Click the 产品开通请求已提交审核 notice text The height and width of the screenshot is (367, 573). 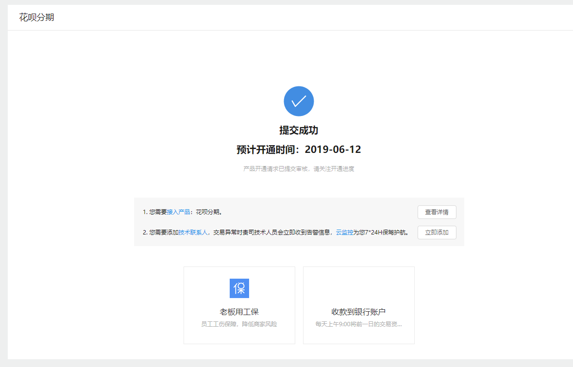(x=299, y=169)
